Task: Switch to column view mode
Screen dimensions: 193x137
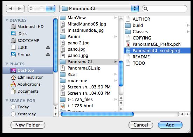Action: point(50,9)
